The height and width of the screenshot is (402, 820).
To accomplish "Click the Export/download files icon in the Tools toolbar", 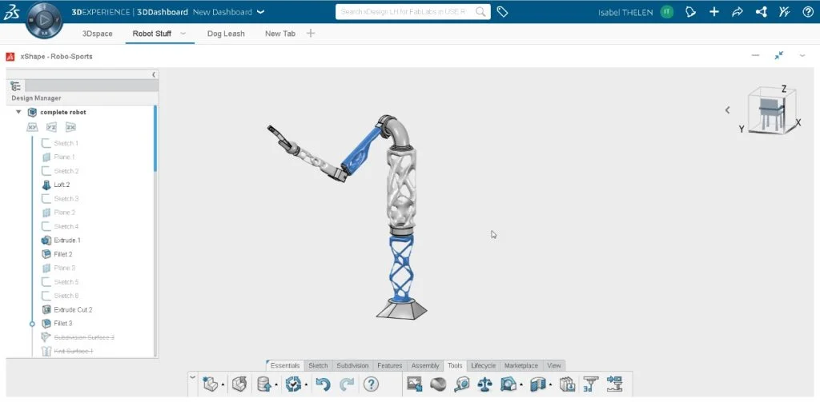I will tap(567, 384).
